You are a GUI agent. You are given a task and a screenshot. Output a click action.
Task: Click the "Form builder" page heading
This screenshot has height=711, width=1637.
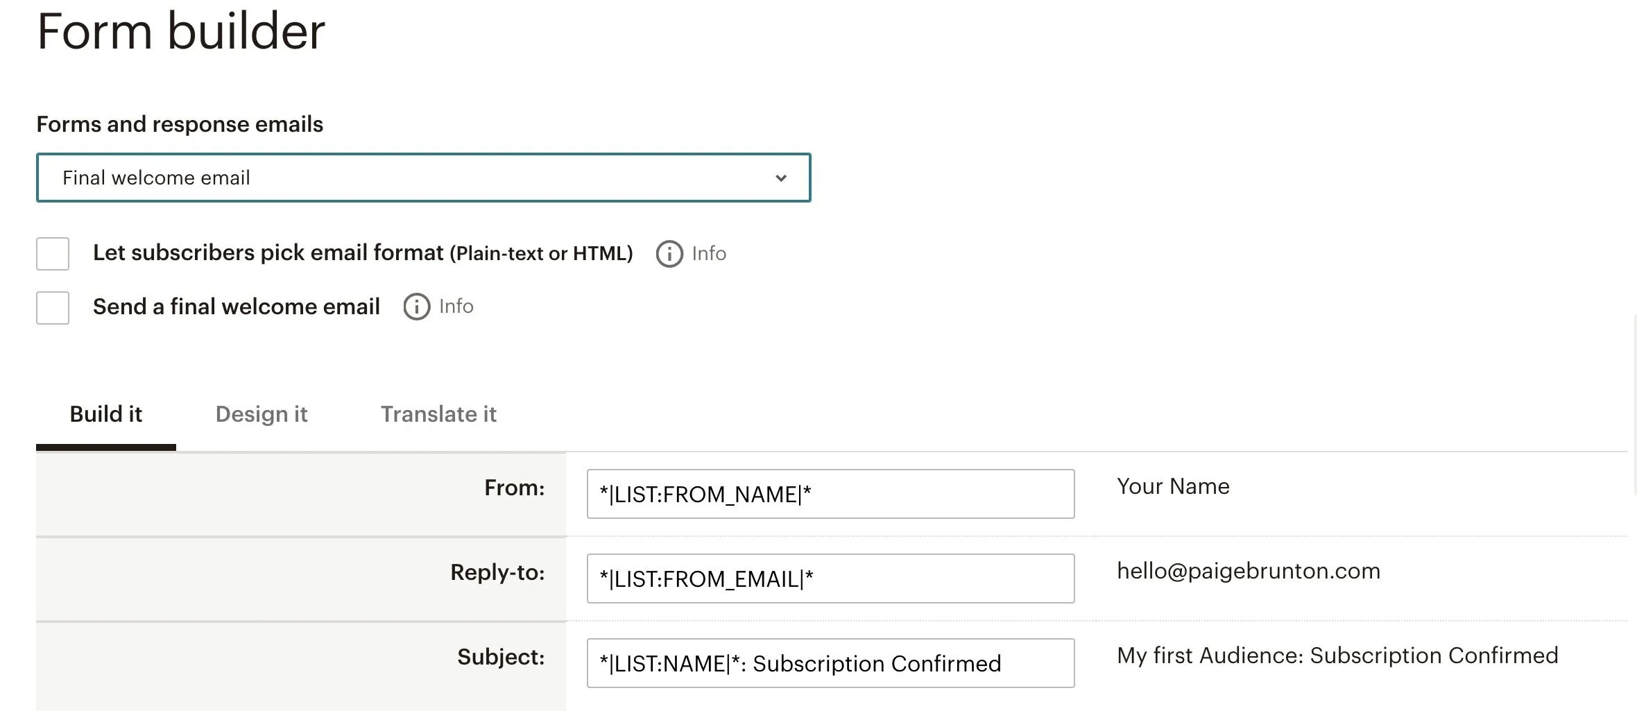[180, 31]
